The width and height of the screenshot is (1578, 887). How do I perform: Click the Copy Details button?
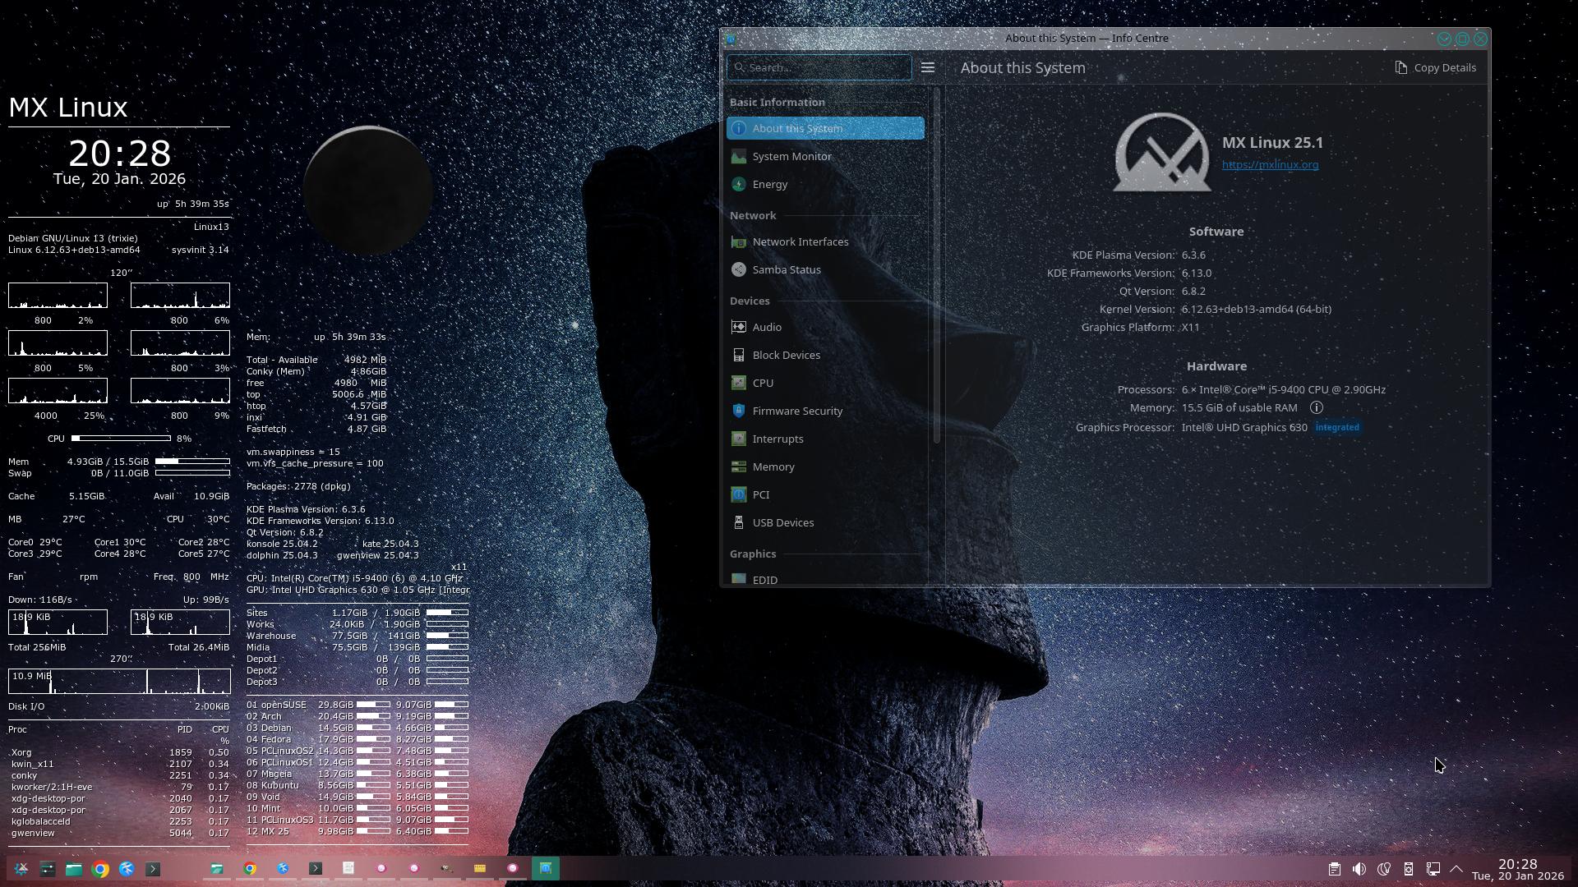[x=1435, y=67]
